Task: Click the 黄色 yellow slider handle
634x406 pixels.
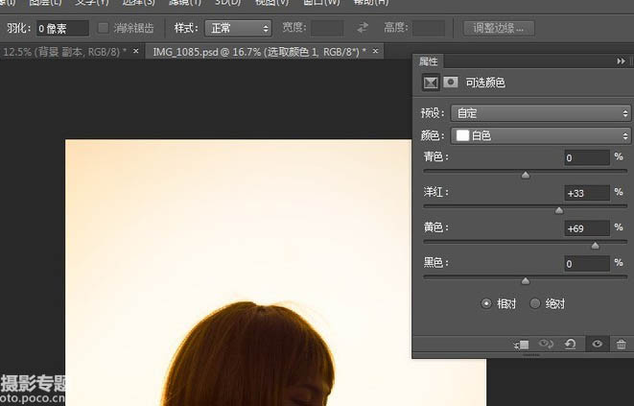Action: 595,246
